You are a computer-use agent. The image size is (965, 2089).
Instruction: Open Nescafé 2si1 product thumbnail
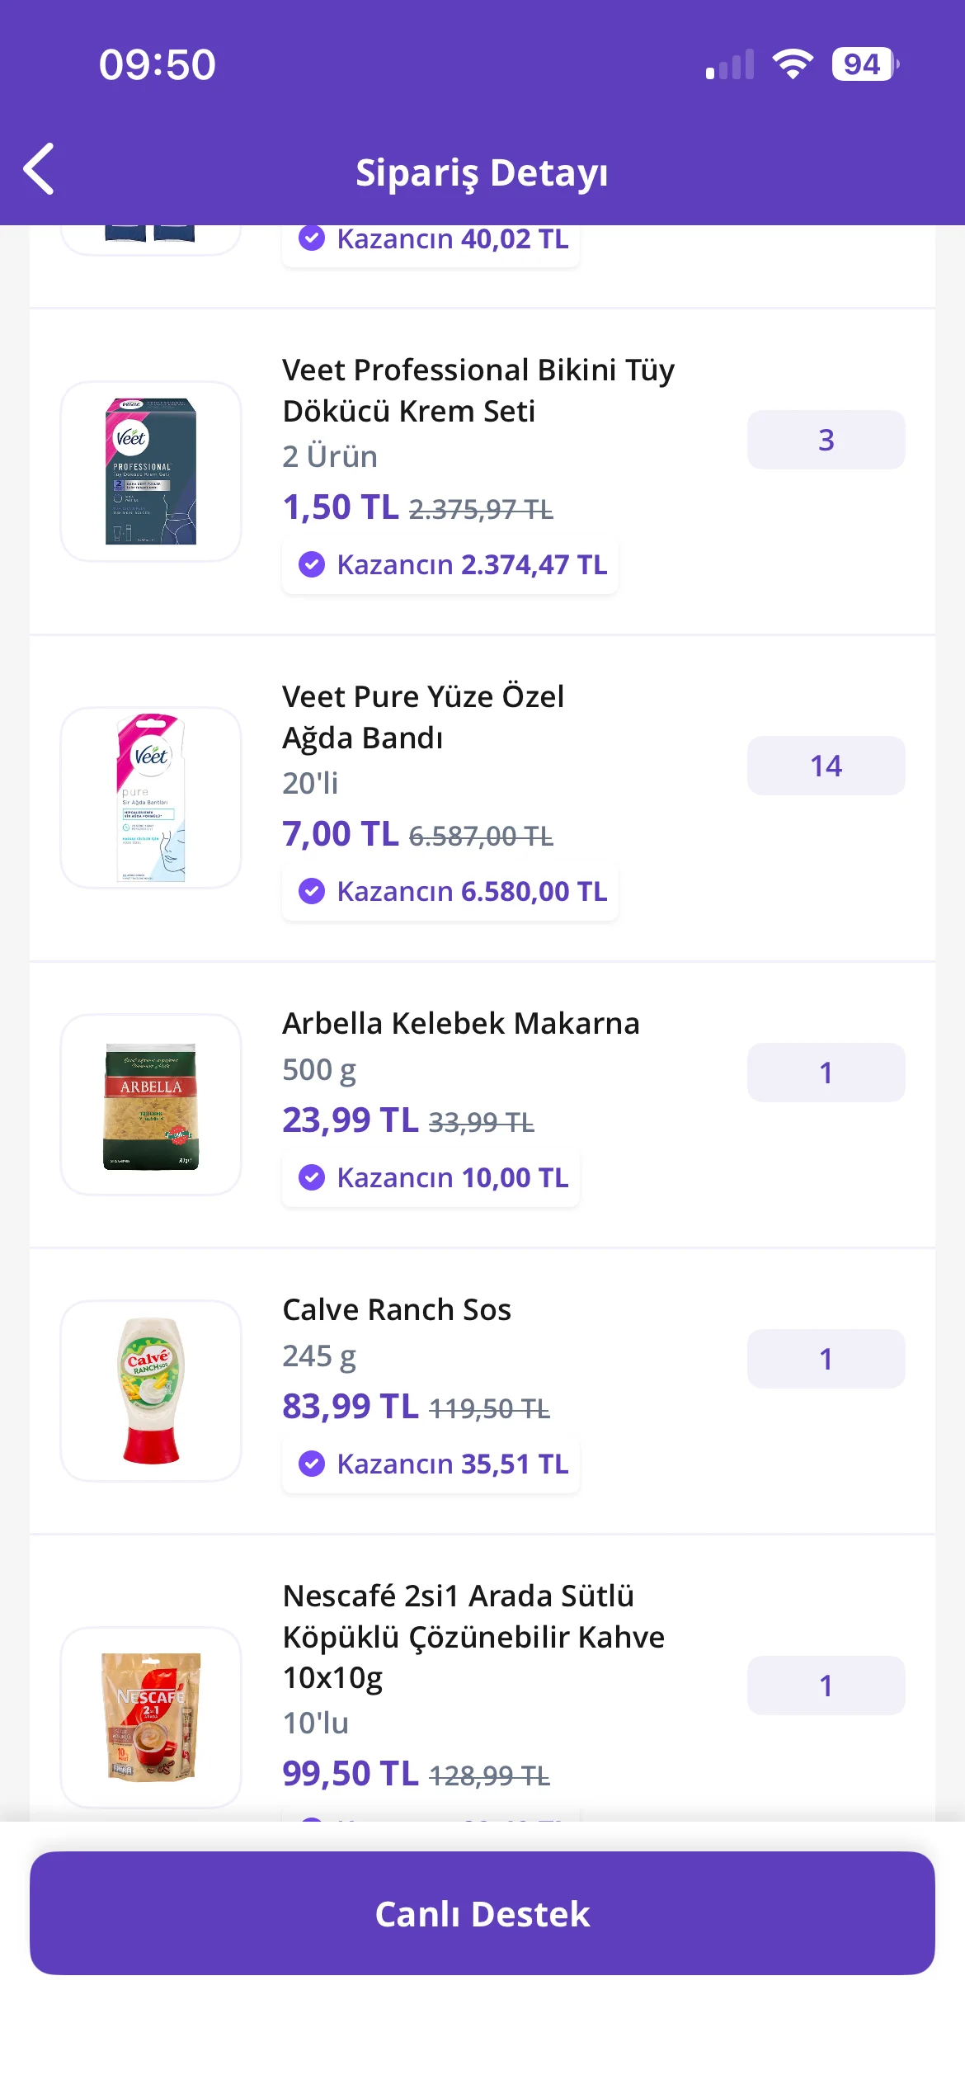[151, 1718]
